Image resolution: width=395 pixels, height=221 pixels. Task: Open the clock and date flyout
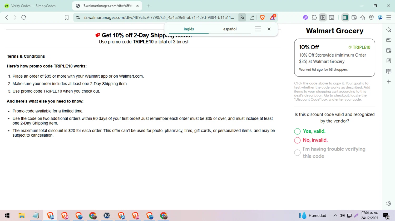[369, 215]
